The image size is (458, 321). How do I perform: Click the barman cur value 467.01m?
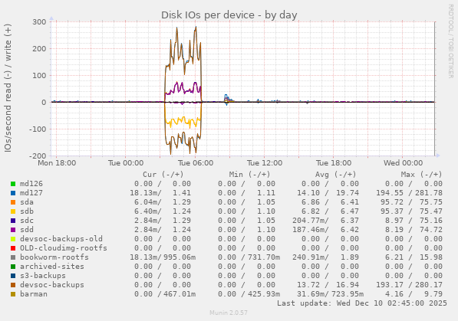click(180, 294)
